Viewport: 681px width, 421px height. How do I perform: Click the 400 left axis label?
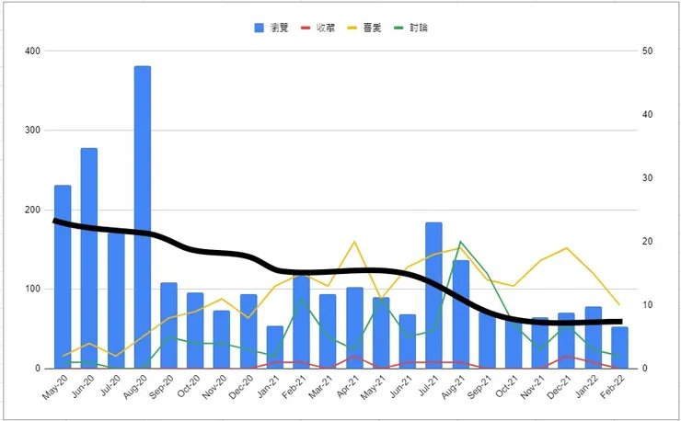32,51
